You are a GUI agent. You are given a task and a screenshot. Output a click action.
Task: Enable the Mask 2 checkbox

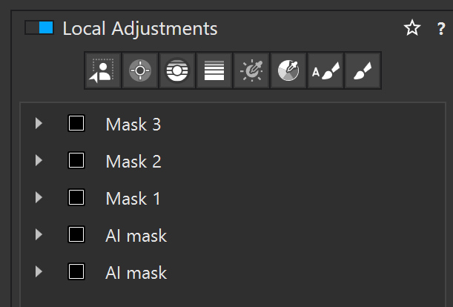(x=76, y=160)
